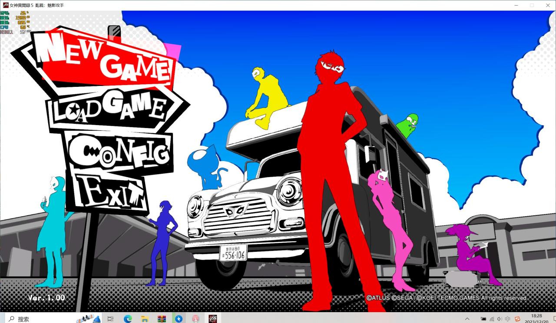Click the performance overlay stats in corner

click(15, 23)
